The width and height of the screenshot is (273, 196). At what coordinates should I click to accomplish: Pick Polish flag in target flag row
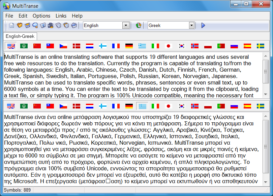point(208,106)
